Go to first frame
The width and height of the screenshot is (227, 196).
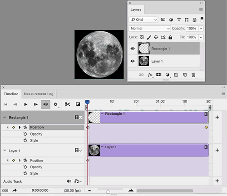[x=5, y=104]
